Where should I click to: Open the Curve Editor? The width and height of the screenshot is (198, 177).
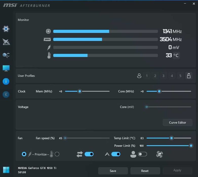(x=177, y=123)
